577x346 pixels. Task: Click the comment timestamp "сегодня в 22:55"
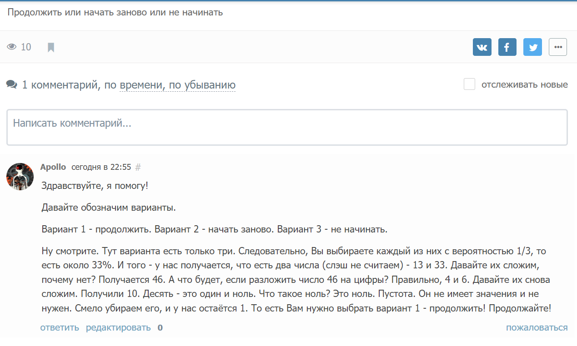[x=101, y=167]
